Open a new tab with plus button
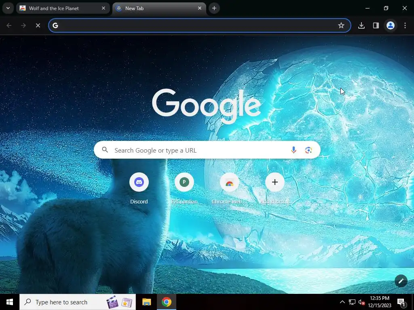Image resolution: width=414 pixels, height=310 pixels. click(214, 8)
